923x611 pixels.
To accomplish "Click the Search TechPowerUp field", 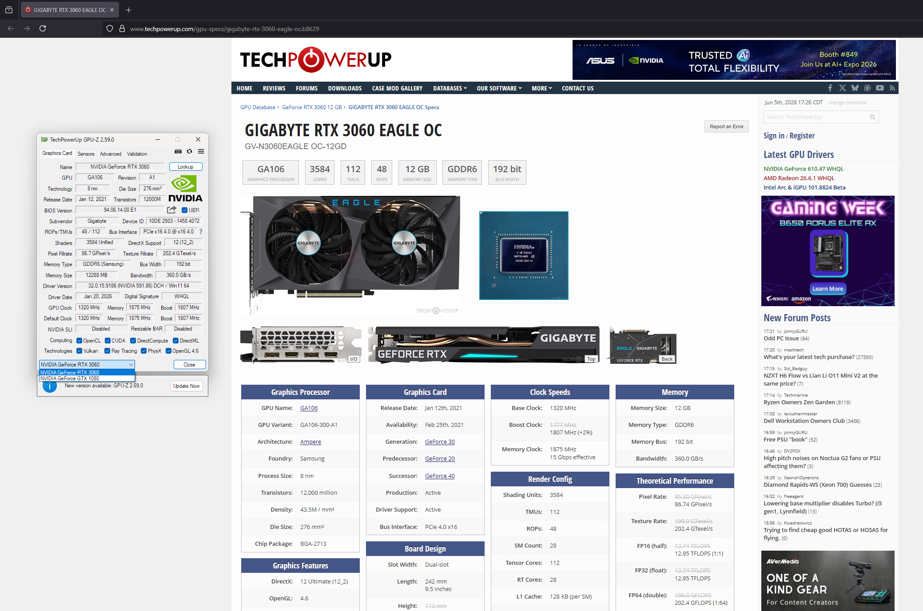I will [821, 117].
